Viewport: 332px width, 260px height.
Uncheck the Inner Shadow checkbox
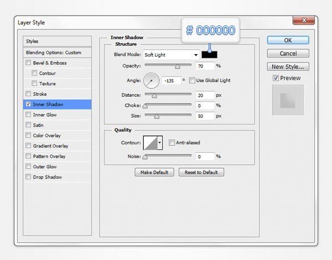click(x=28, y=104)
